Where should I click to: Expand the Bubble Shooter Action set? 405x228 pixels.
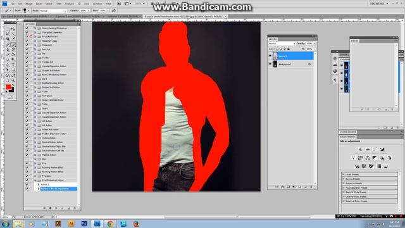pyautogui.click(x=35, y=83)
